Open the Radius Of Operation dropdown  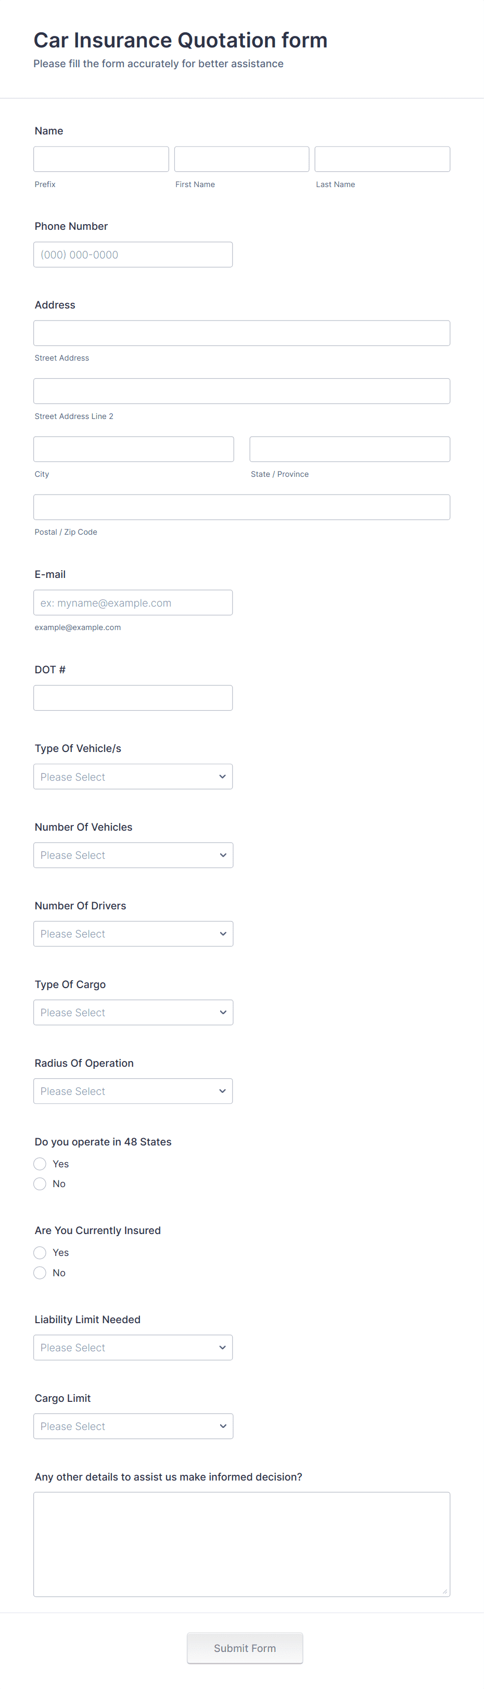[133, 1091]
